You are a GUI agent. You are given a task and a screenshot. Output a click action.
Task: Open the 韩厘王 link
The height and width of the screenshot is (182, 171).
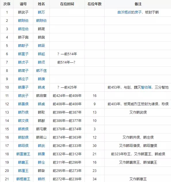pyautogui.click(x=23, y=171)
